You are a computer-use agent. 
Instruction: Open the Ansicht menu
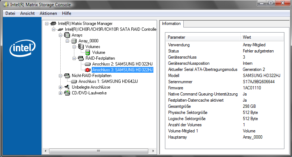pos(27,13)
